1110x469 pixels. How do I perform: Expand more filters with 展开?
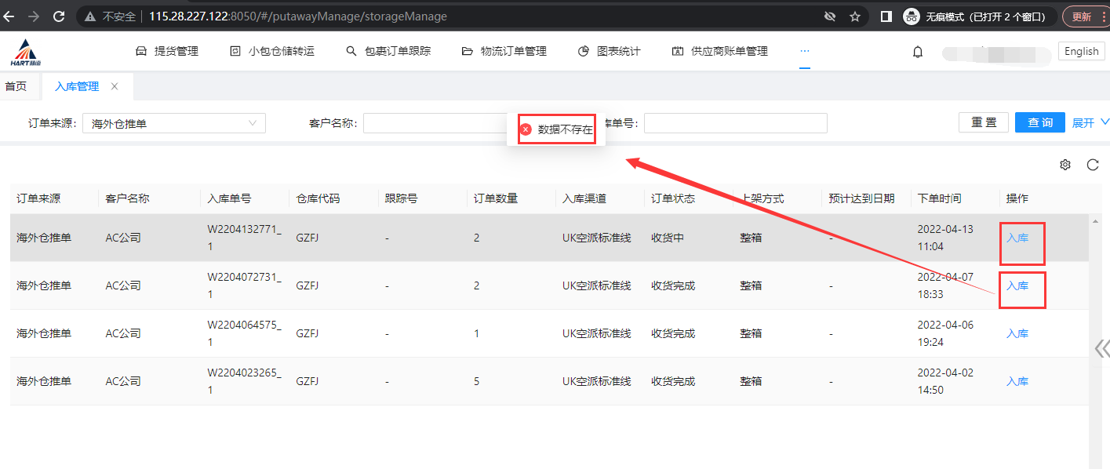1090,122
